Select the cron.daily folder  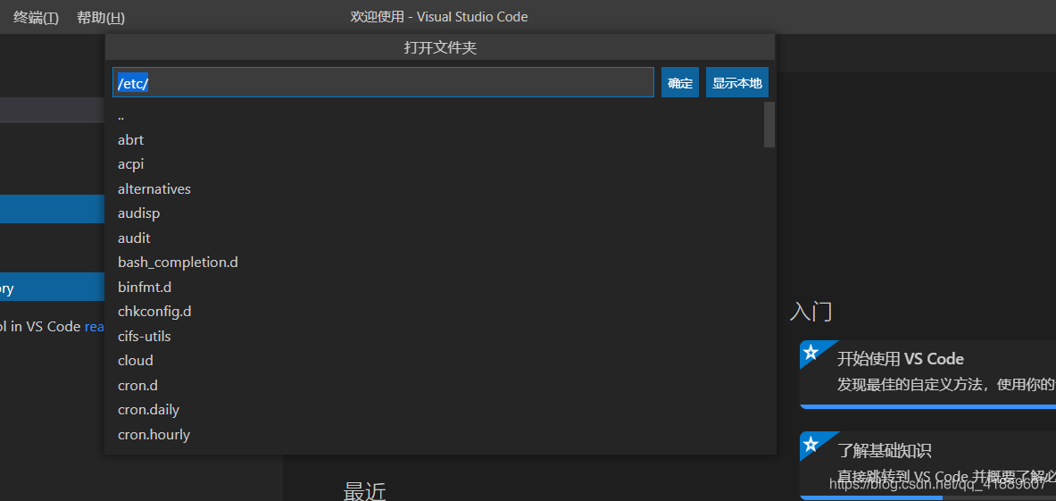point(439,409)
